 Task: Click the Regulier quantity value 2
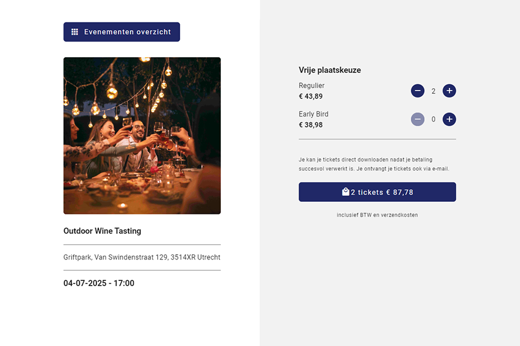point(433,91)
